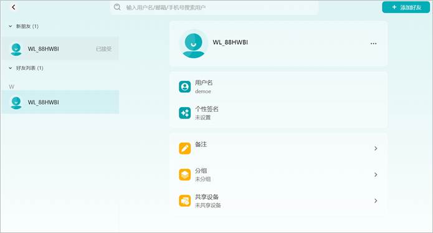Click the 备注 label
The width and height of the screenshot is (433, 233).
pos(201,145)
